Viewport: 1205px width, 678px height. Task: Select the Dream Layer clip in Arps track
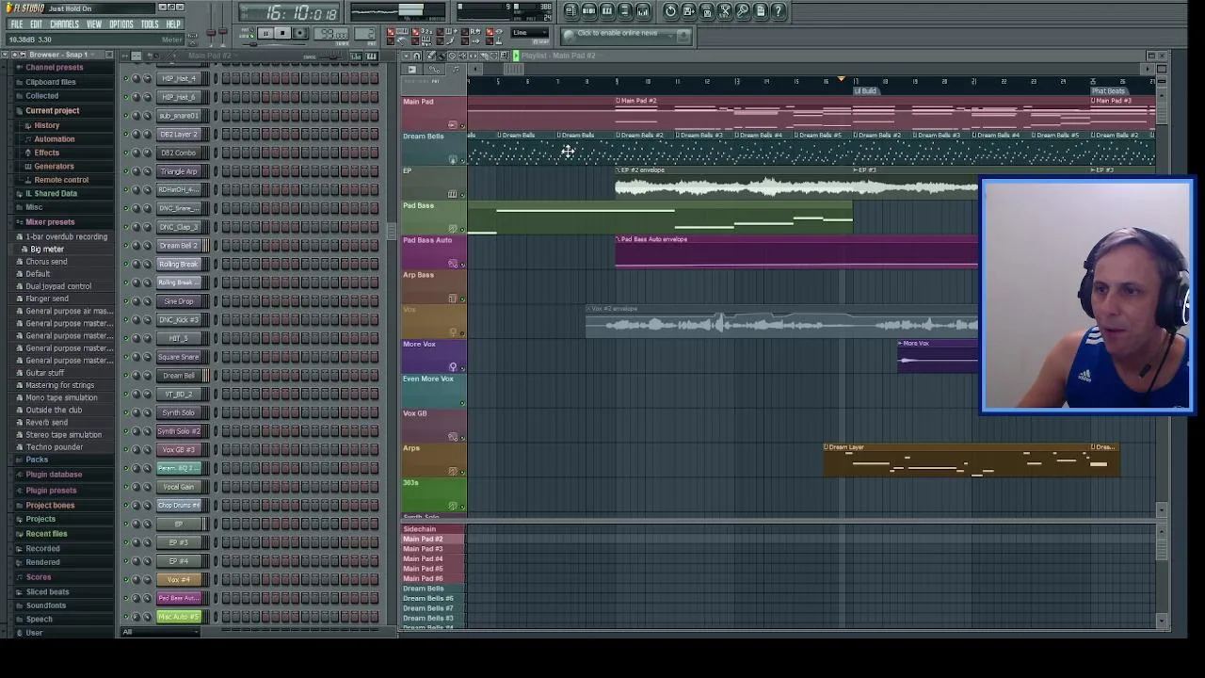[x=956, y=461]
